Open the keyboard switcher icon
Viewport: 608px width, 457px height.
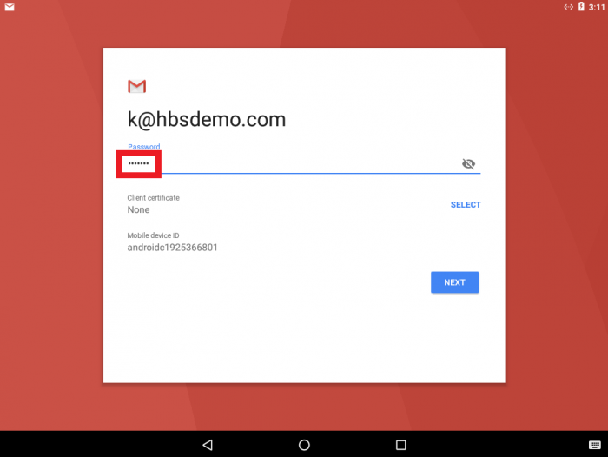(x=594, y=445)
